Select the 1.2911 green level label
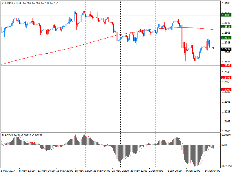The image size is (232, 174). (x=226, y=27)
